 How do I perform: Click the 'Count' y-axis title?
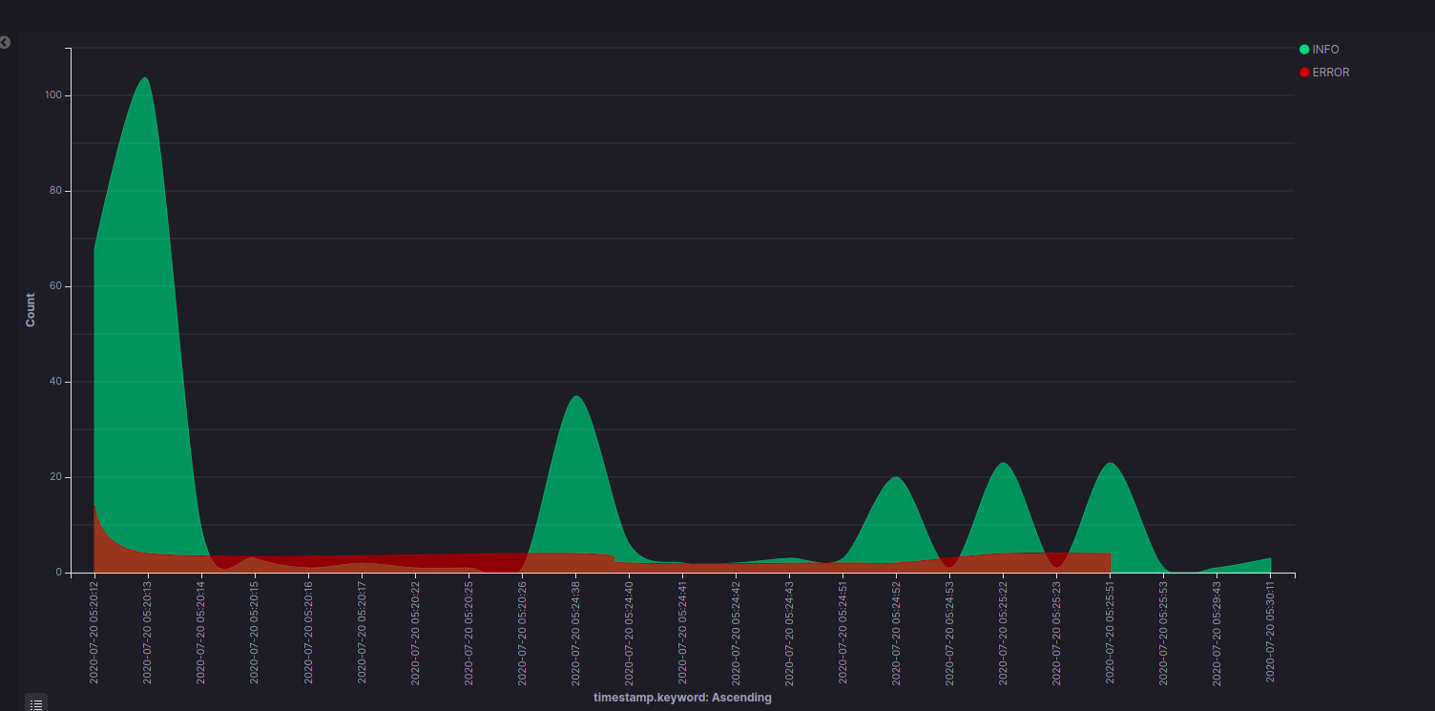pos(31,310)
